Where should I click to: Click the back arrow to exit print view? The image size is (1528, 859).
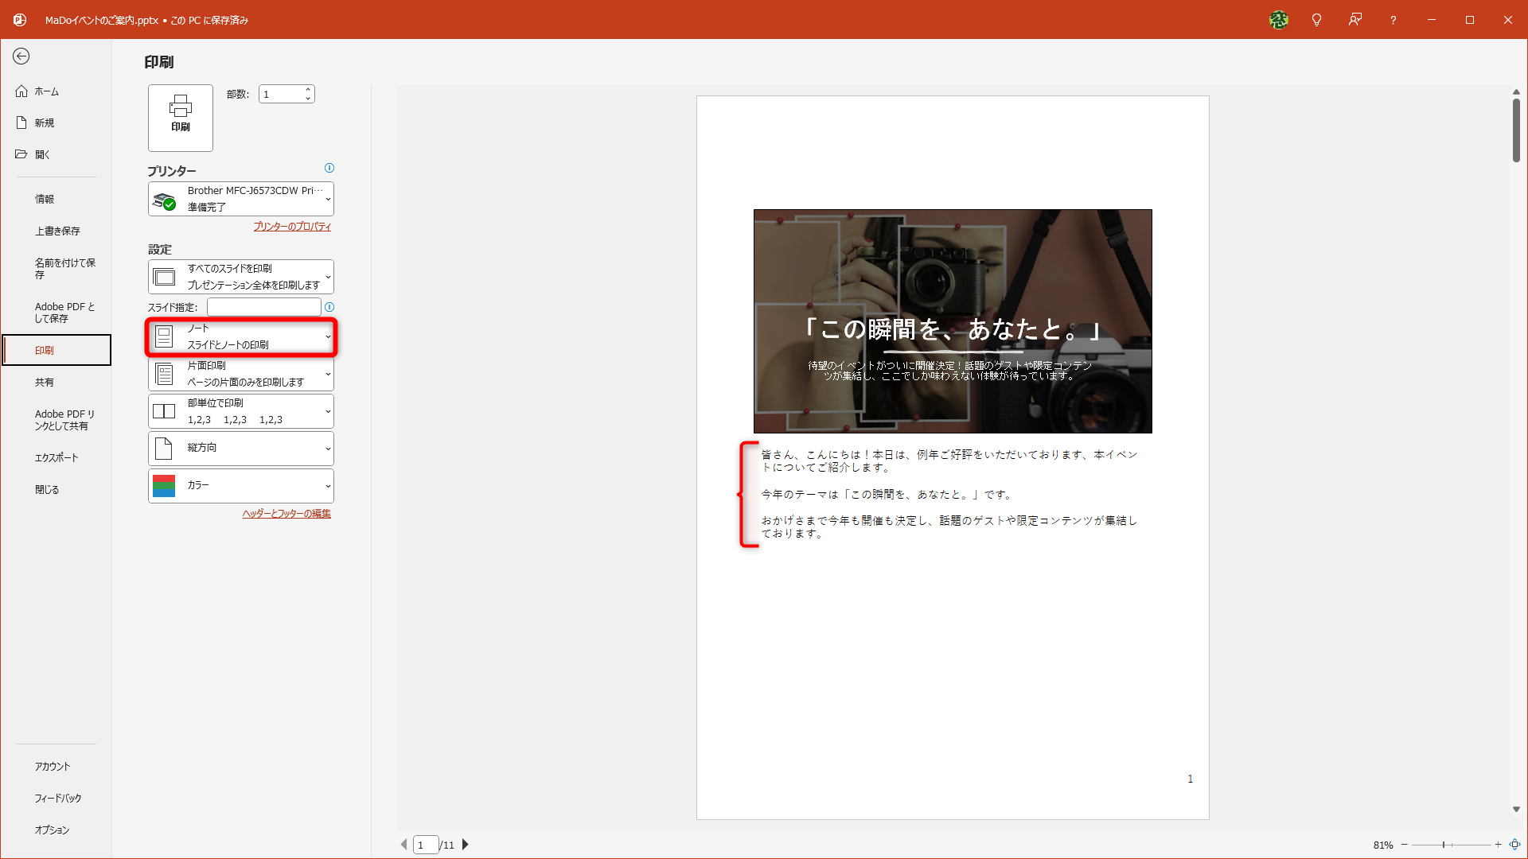(21, 56)
